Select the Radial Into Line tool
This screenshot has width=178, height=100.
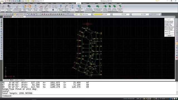pyautogui.click(x=109, y=7)
